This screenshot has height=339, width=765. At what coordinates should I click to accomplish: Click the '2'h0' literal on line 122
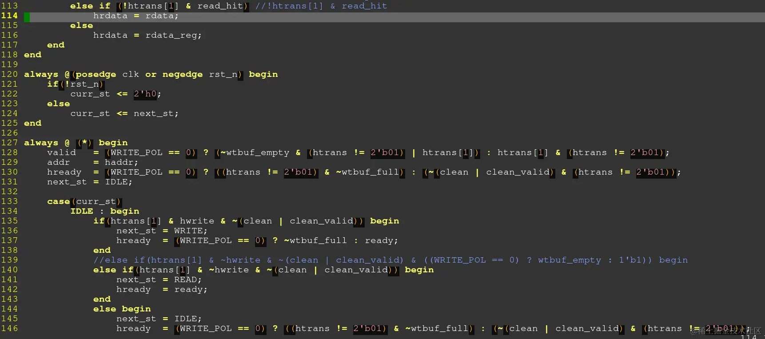pyautogui.click(x=145, y=94)
